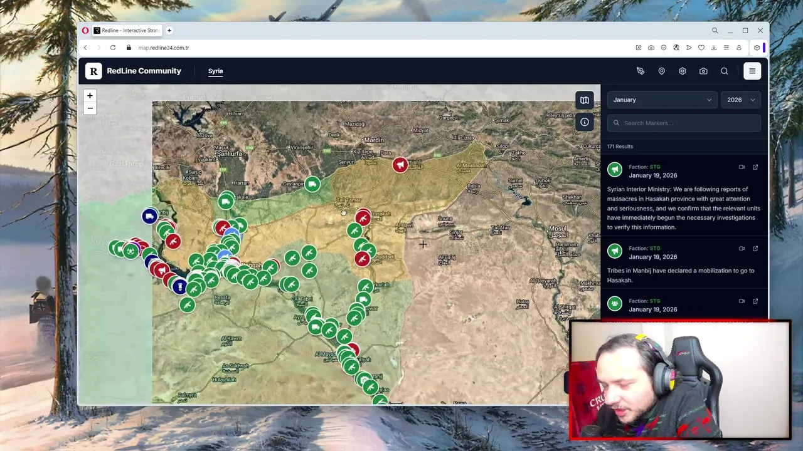Open the RedLine header search magnifier
803x451 pixels.
click(x=724, y=71)
